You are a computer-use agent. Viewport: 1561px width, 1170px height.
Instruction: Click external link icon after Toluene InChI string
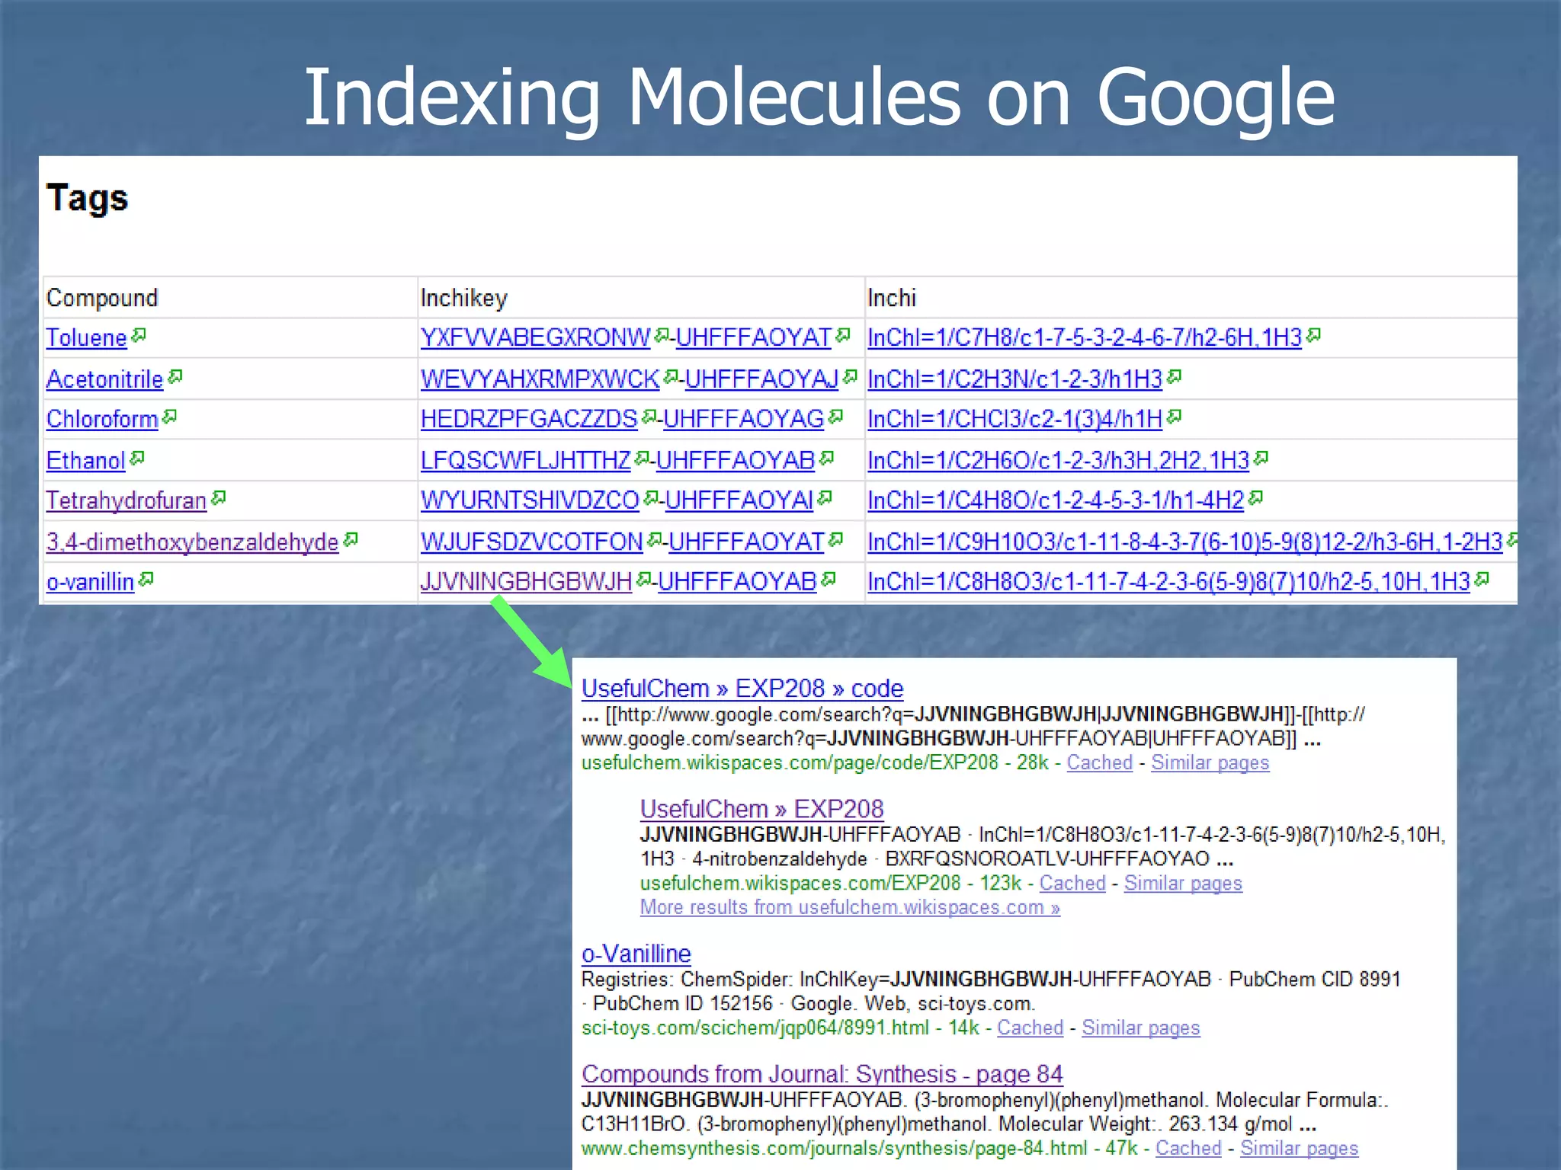click(1313, 334)
